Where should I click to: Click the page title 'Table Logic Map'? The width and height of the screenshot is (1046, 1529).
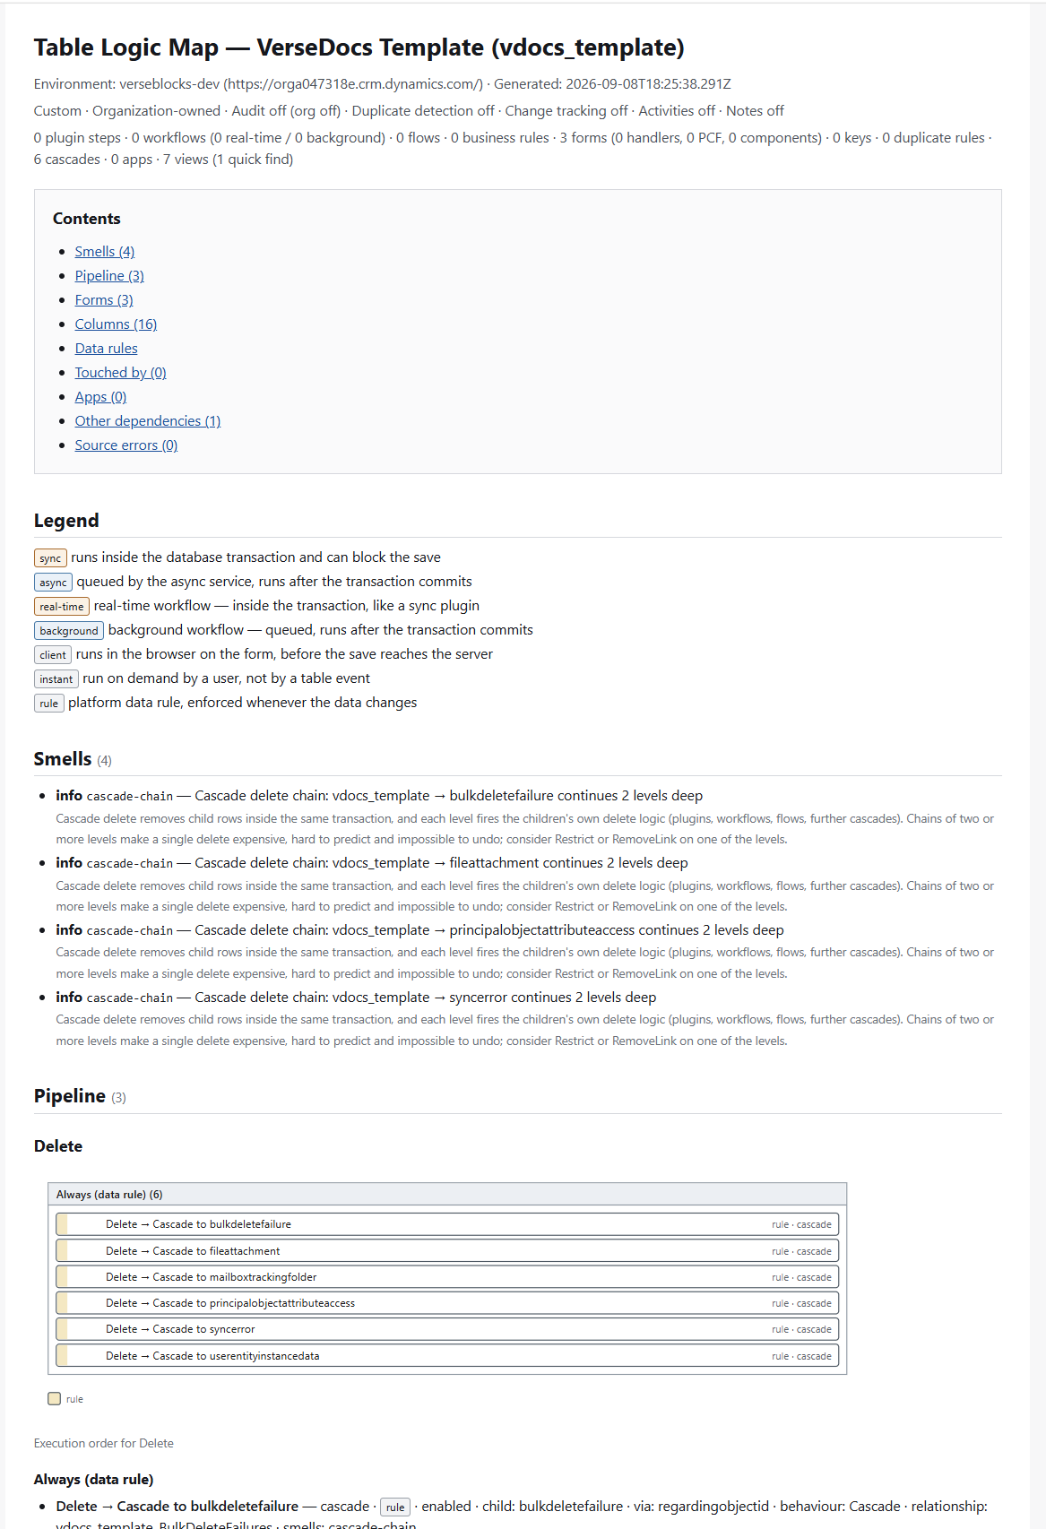click(x=359, y=48)
